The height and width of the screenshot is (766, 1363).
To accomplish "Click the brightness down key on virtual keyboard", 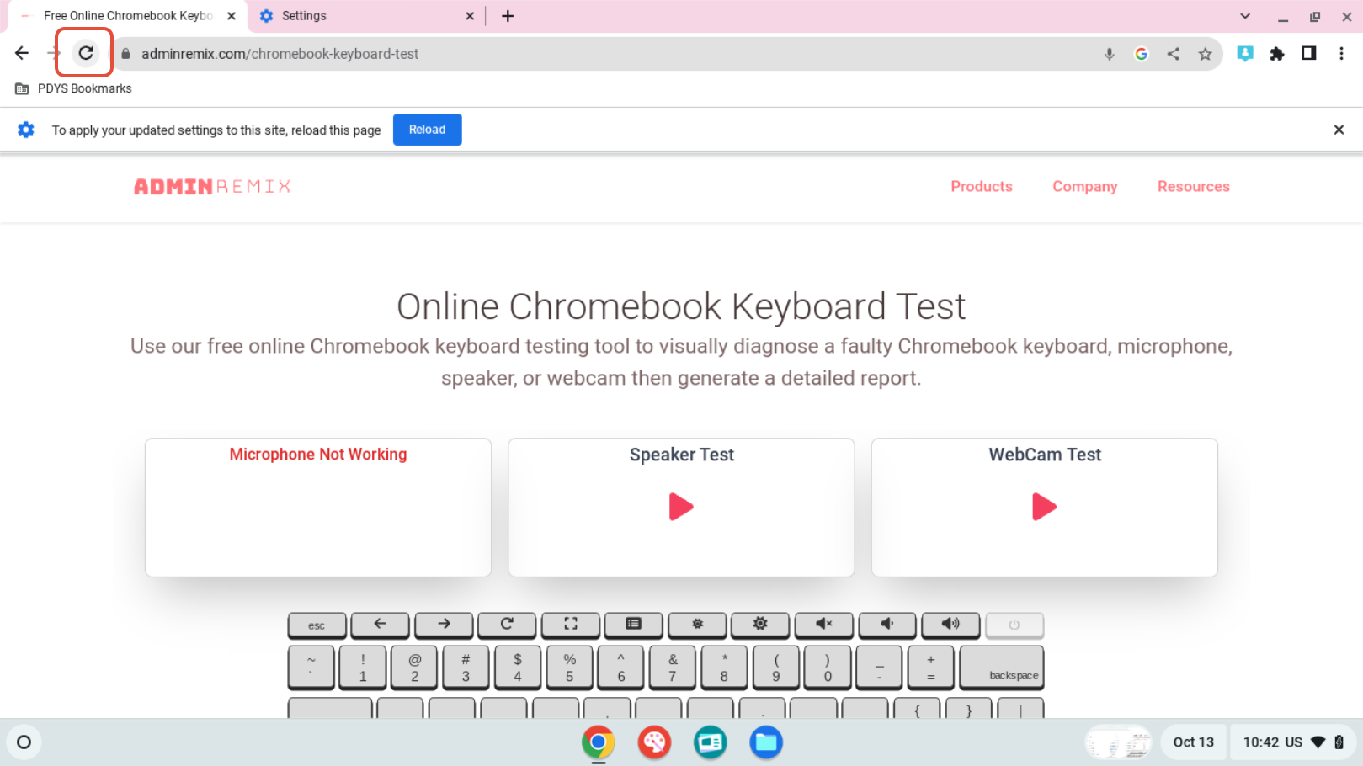I will coord(697,625).
